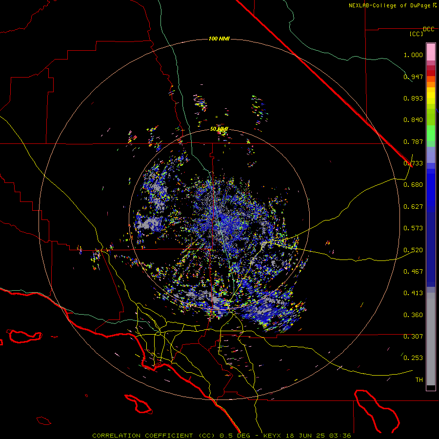The height and width of the screenshot is (439, 439).
Task: Click the DCC label above the color scale
Action: pyautogui.click(x=428, y=29)
